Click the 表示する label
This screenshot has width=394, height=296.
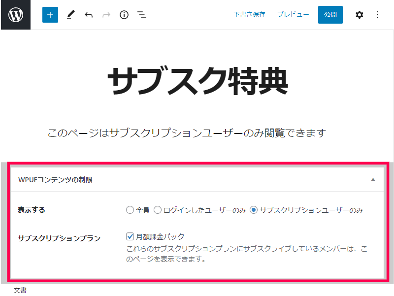point(32,210)
